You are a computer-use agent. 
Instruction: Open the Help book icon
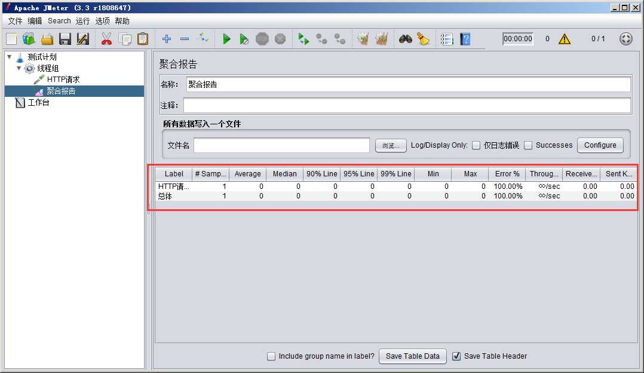pyautogui.click(x=465, y=39)
